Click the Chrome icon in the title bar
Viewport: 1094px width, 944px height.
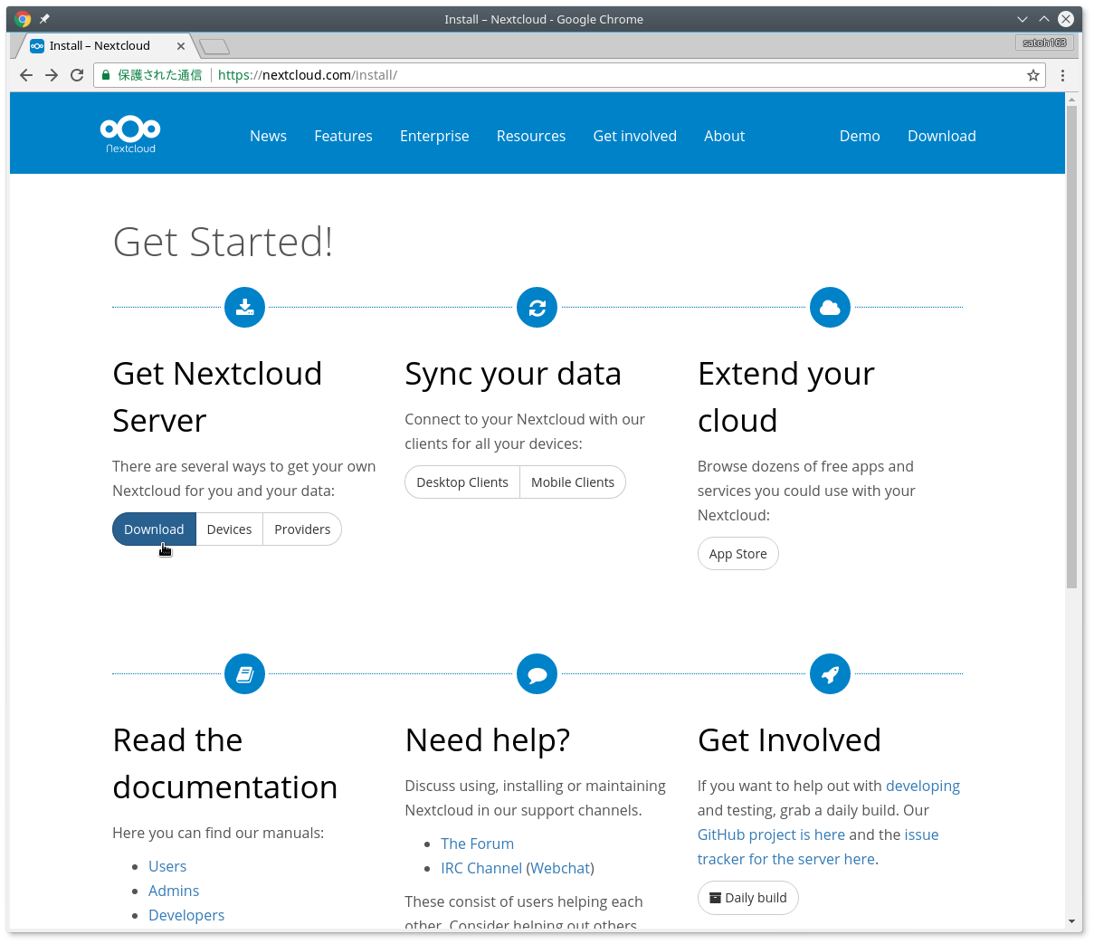(x=24, y=19)
